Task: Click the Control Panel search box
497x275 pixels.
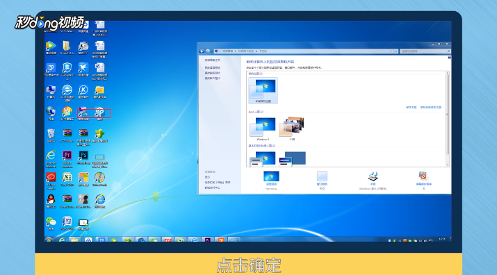Action: (425, 51)
